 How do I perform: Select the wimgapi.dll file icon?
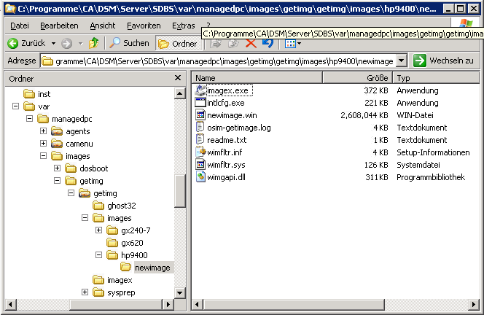pyautogui.click(x=200, y=177)
